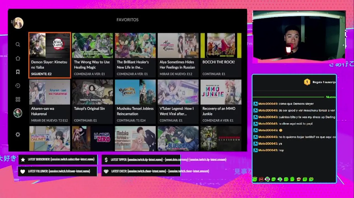Open Mushoku Tensei Jobless Reincarnation thumbnail

pos(135,92)
